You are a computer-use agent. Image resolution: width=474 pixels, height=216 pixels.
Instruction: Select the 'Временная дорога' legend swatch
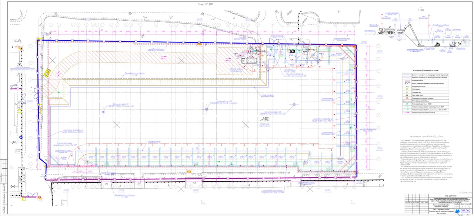pos(407,81)
